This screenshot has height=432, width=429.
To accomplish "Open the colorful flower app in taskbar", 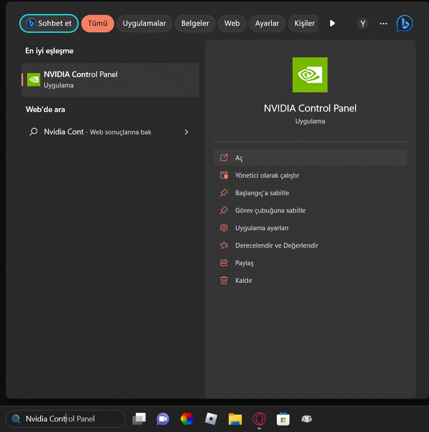I will (x=187, y=419).
